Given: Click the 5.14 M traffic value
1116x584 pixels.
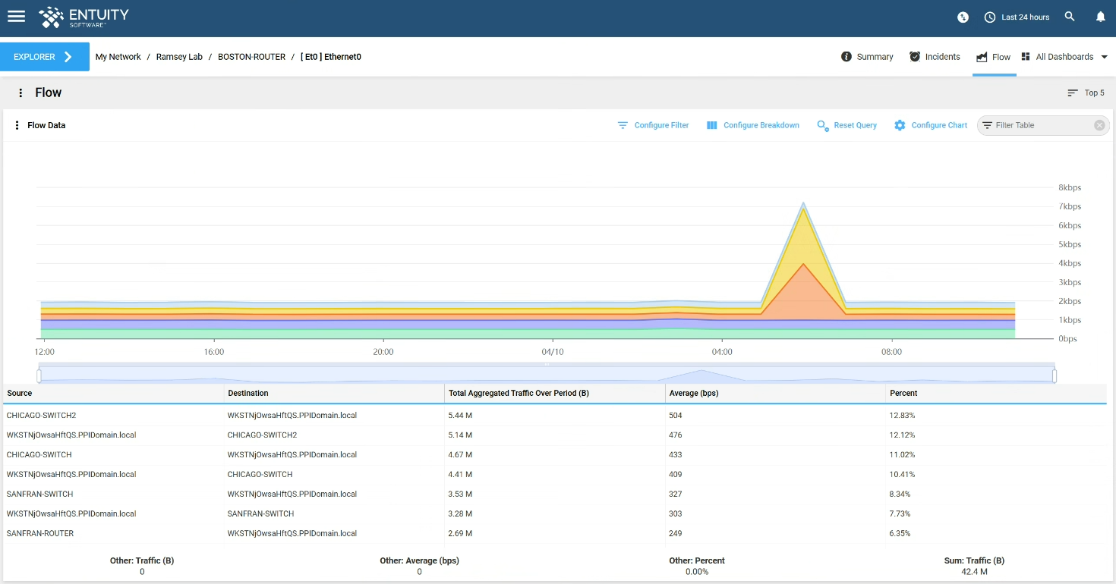Looking at the screenshot, I should point(460,435).
